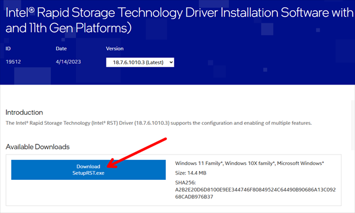This screenshot has height=213, width=355.
Task: Click the introduction paragraph about Intel RST Driver
Action: click(x=159, y=123)
